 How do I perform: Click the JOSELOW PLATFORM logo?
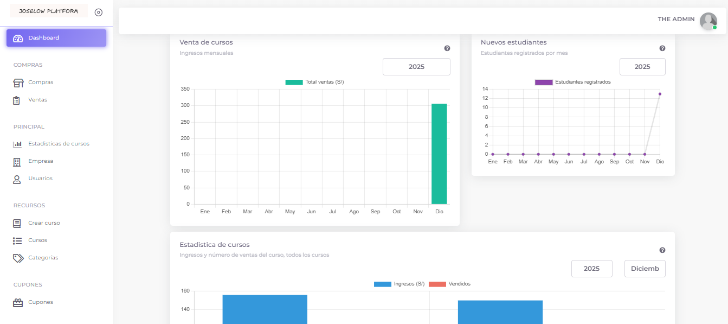(x=48, y=11)
